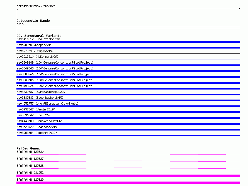Viewport: 248px width, 186px height.
Task: Click the blue bar under nsv598955
Action: click(128, 48)
